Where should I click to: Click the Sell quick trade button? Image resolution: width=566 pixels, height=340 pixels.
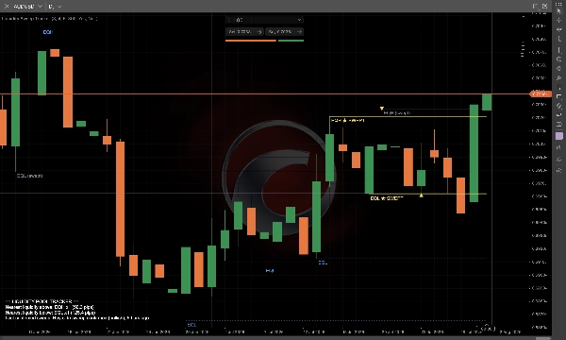244,32
